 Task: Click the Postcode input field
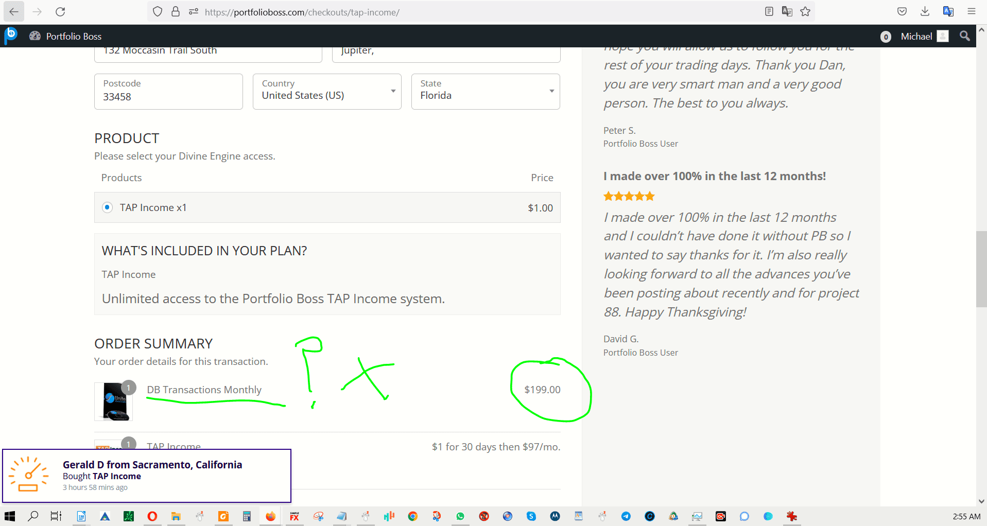[168, 96]
